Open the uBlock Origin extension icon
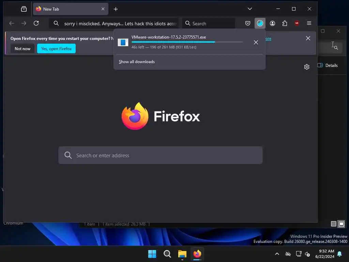This screenshot has width=349, height=262. click(x=297, y=23)
